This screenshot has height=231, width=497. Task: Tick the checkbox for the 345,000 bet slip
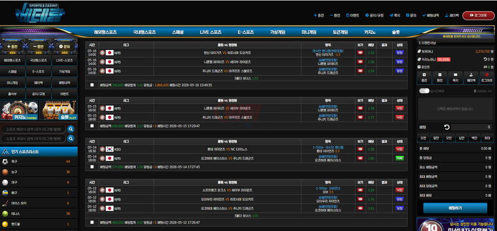[x=92, y=85]
